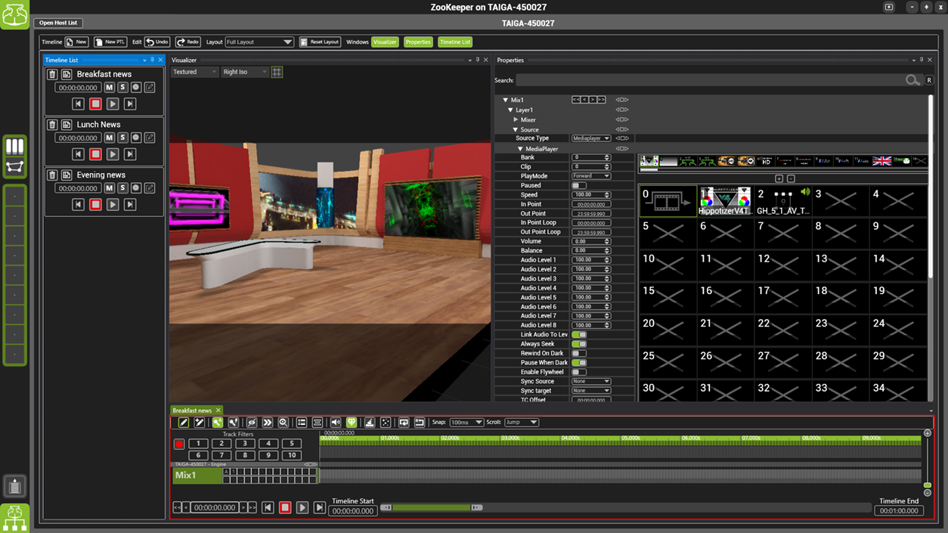This screenshot has width=948, height=533.
Task: Delete the Breakfast news timeline with trash icon
Action: pos(52,74)
